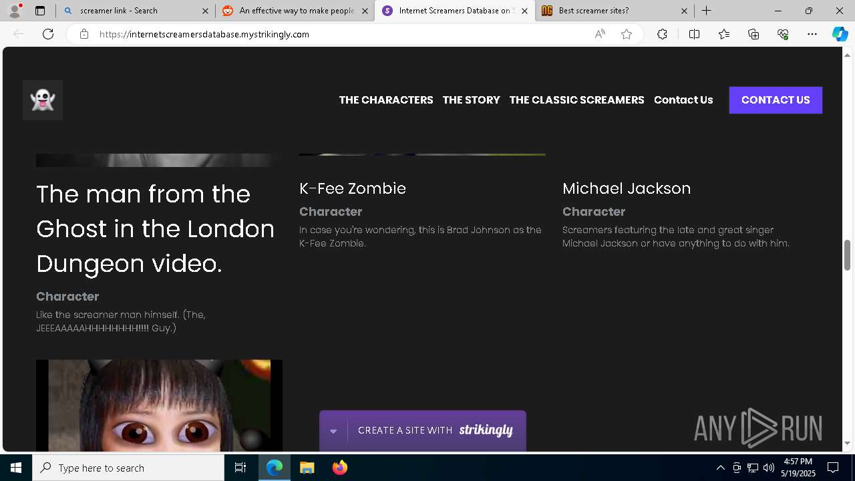Close the 'An effective way' Reddit tab
The height and width of the screenshot is (481, 855).
365,11
